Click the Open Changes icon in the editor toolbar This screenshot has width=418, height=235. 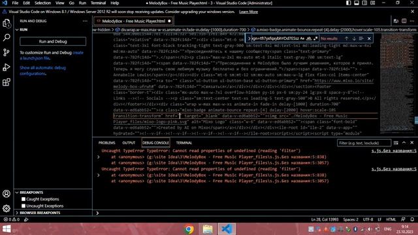pyautogui.click(x=396, y=21)
